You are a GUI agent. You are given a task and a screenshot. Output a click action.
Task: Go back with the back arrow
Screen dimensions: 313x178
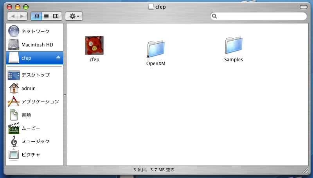tap(13, 16)
